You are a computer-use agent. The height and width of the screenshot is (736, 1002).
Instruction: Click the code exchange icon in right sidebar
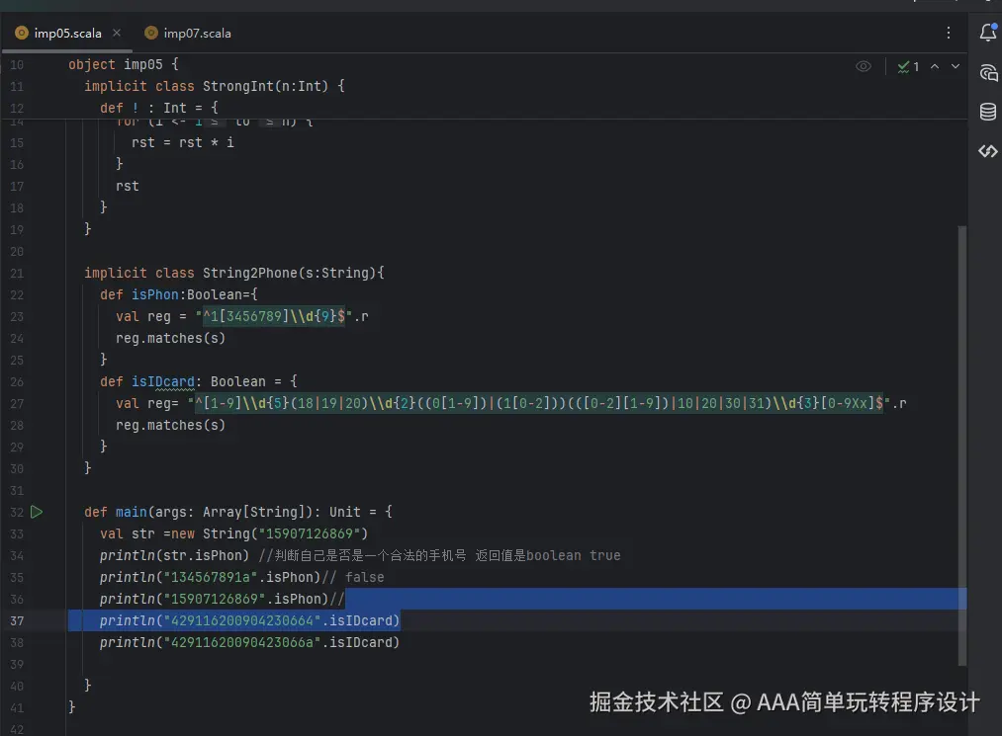coord(987,151)
